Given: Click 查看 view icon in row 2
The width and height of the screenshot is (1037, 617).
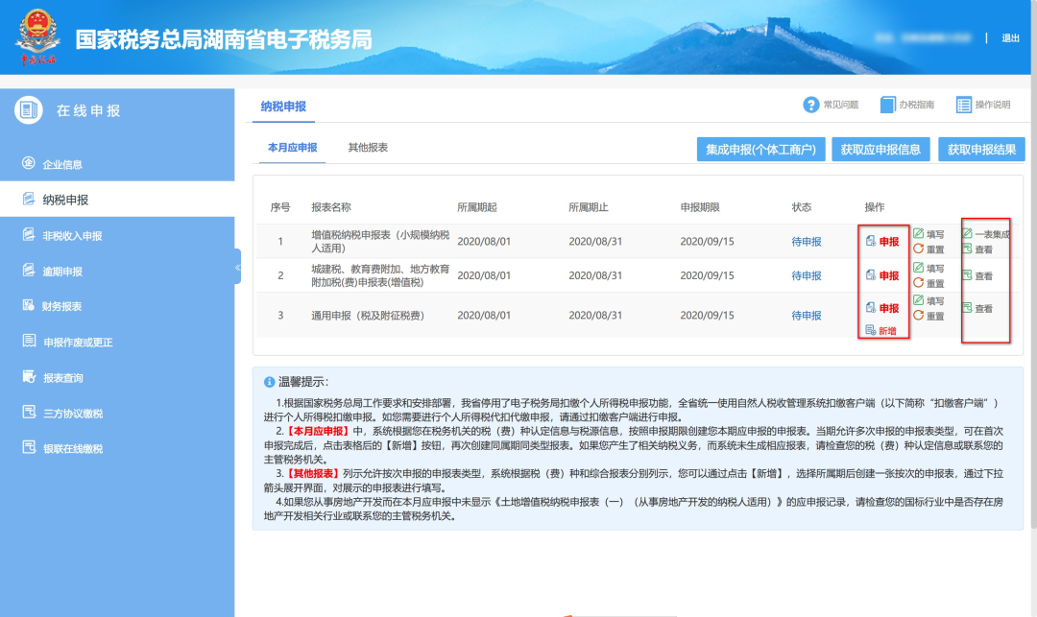Looking at the screenshot, I should click(x=967, y=276).
